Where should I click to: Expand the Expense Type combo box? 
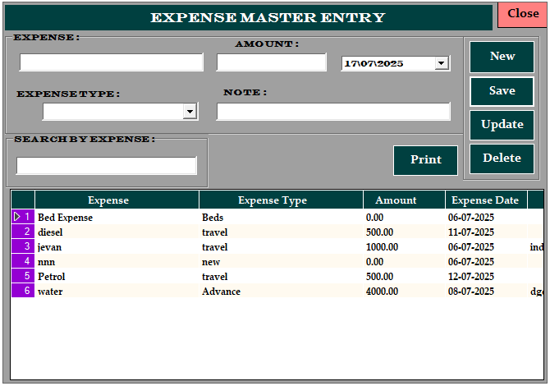[x=190, y=112]
